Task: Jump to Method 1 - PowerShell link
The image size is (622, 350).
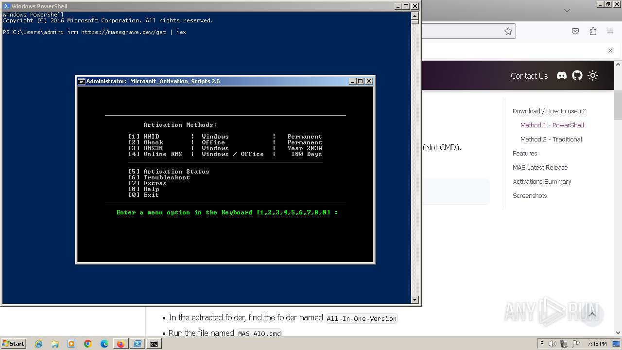Action: 552,125
